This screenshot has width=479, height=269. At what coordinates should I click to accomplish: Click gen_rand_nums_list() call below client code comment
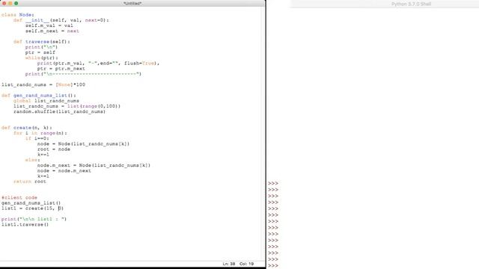coord(31,203)
